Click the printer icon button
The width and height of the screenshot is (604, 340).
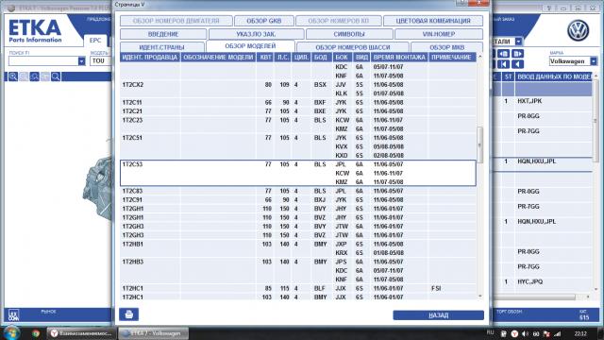(x=129, y=314)
